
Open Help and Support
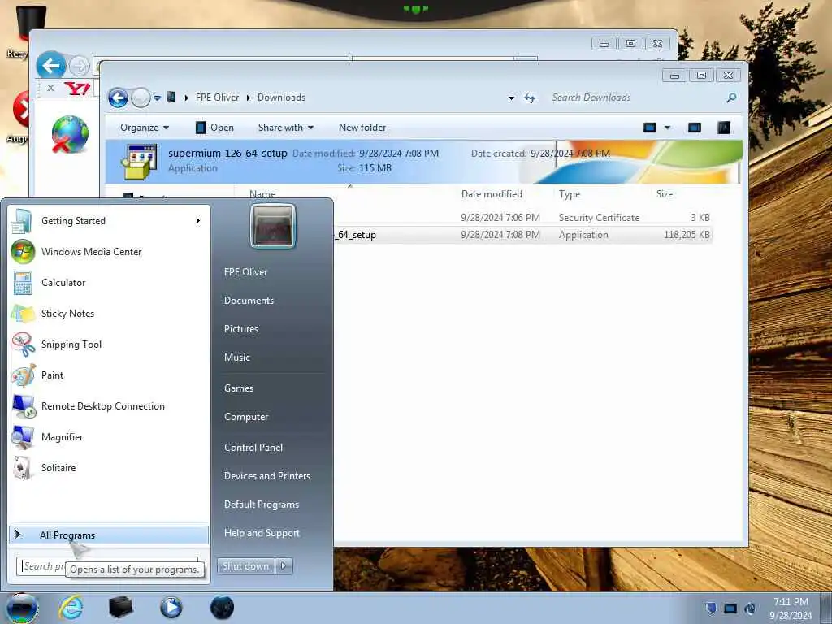tap(262, 533)
